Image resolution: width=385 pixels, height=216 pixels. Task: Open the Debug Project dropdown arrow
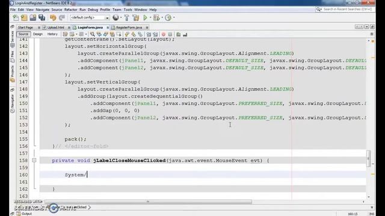click(x=162, y=17)
